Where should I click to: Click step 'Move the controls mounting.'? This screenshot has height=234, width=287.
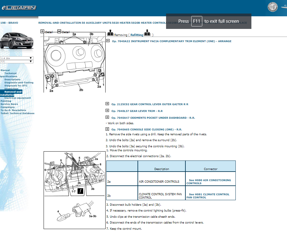pyautogui.click(x=127, y=150)
